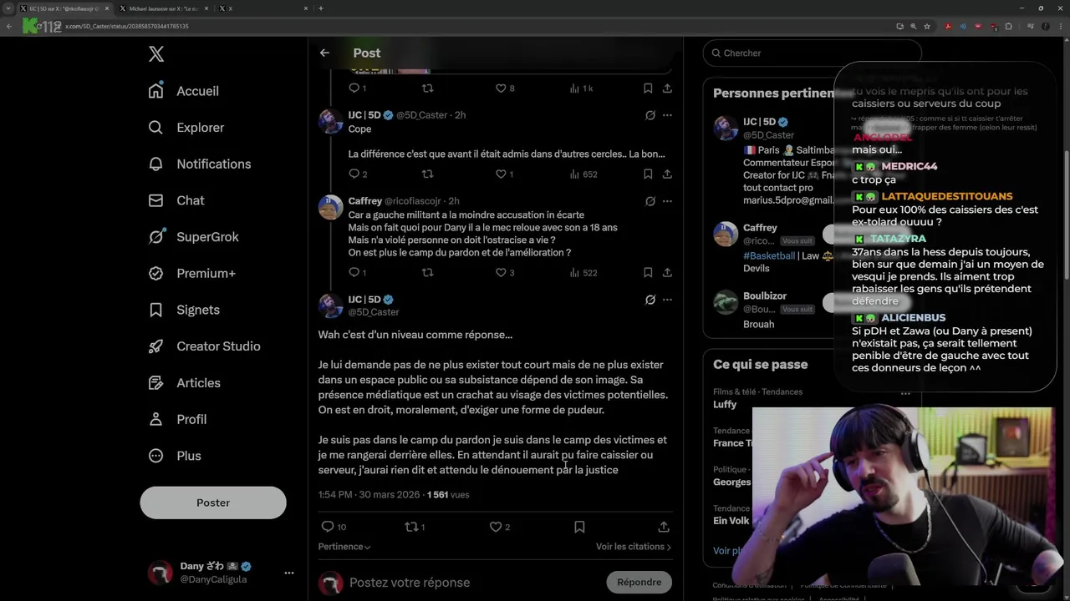Reply to main post with 10 replies
Image resolution: width=1070 pixels, height=601 pixels.
point(328,527)
